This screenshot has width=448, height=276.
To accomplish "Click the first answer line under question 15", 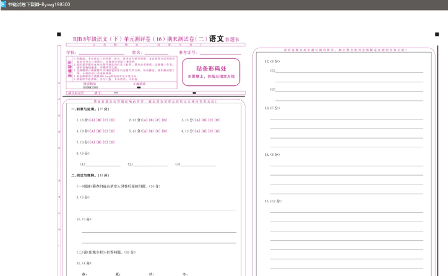I will [x=347, y=212].
